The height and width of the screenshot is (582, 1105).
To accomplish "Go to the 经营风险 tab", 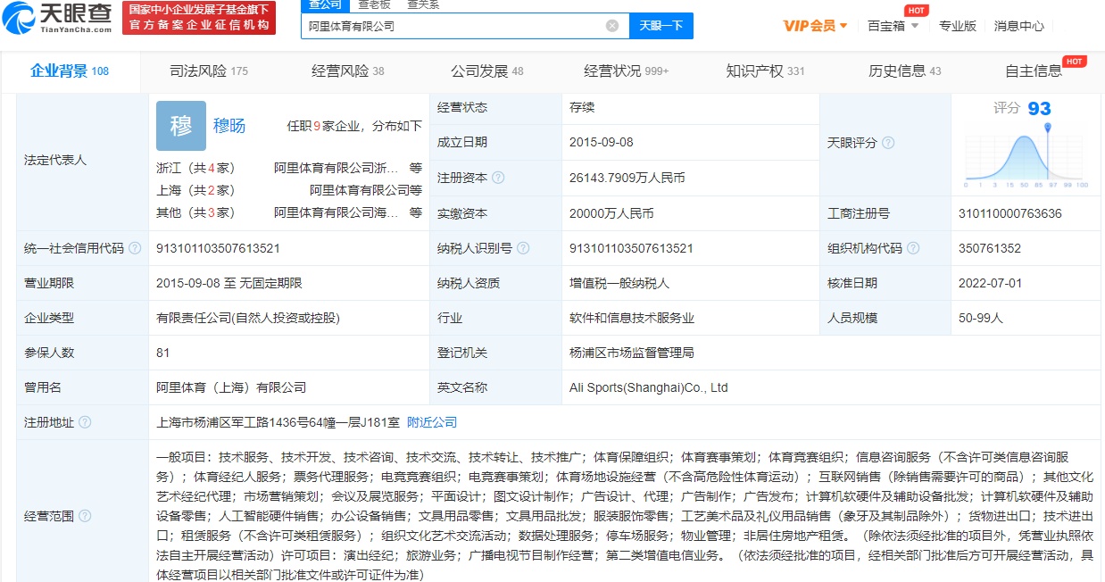I will click(x=348, y=71).
